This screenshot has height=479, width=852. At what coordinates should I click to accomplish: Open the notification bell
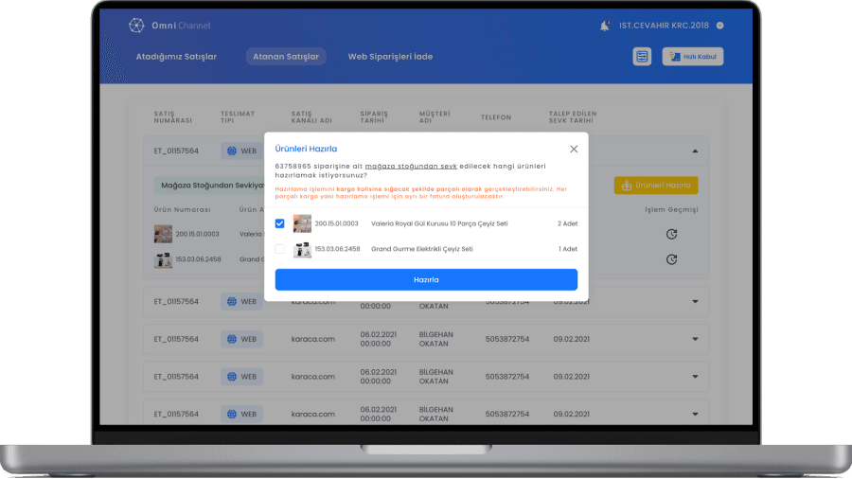pyautogui.click(x=605, y=26)
